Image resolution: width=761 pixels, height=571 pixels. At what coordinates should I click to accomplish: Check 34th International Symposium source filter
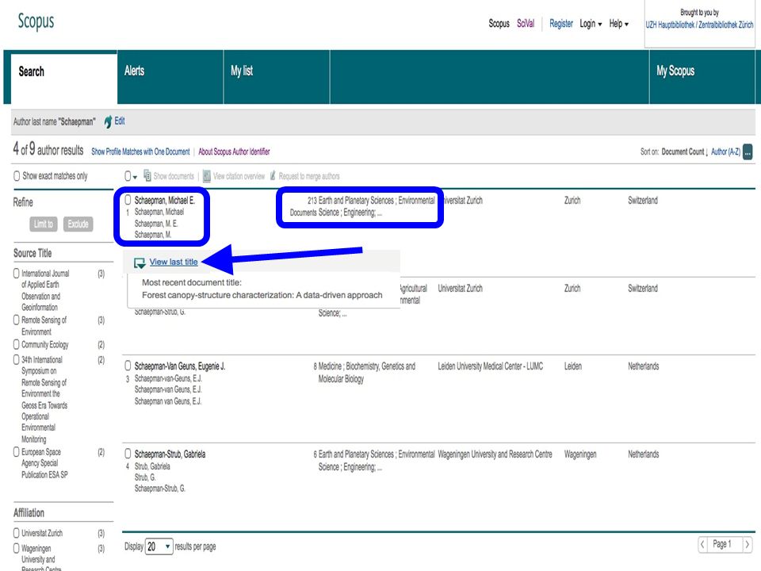coord(17,359)
